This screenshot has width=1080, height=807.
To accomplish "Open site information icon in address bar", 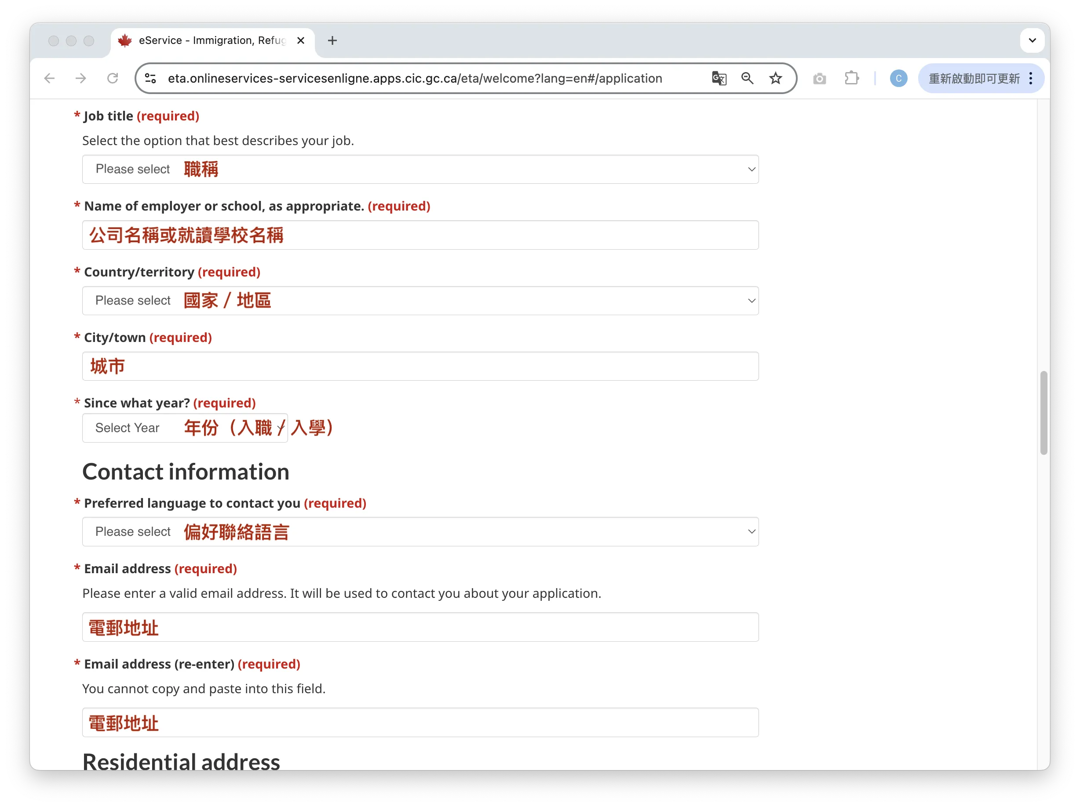I will point(150,79).
